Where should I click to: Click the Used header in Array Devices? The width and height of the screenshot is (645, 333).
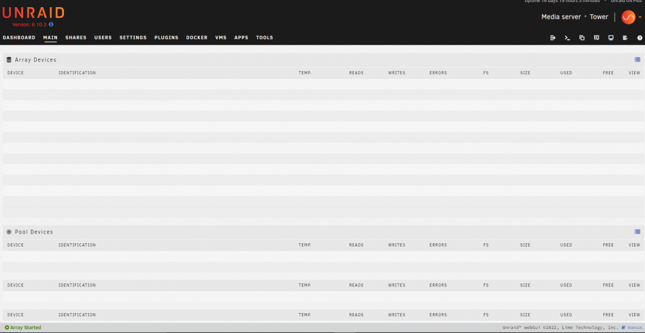pos(566,73)
